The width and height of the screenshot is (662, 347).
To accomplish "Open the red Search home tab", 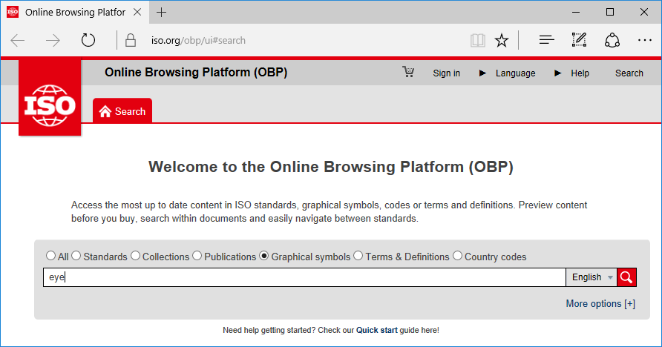I will click(x=122, y=111).
